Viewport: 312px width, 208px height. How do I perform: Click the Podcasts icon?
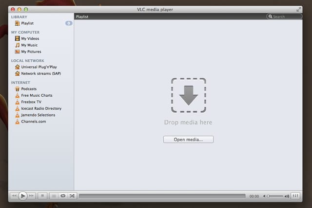(18, 89)
